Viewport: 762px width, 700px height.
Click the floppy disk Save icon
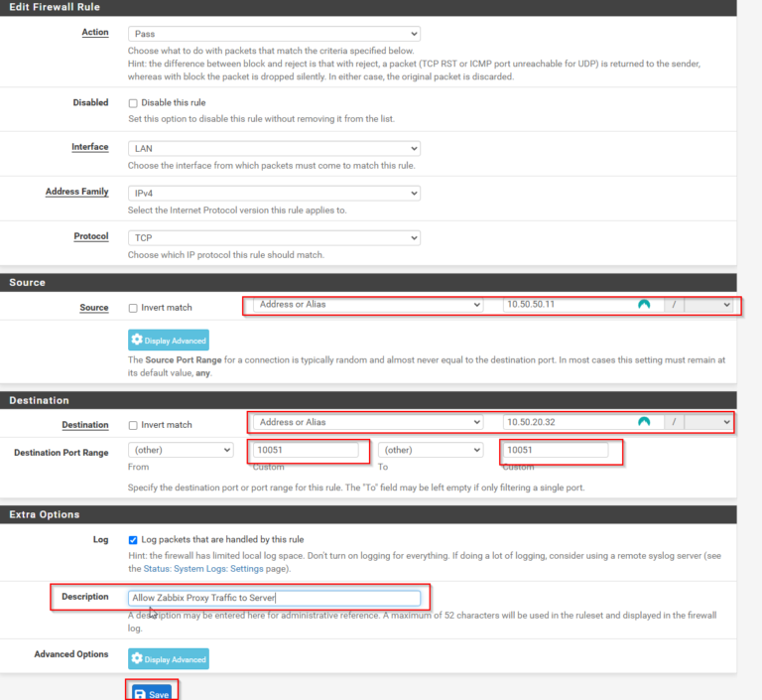pos(139,694)
